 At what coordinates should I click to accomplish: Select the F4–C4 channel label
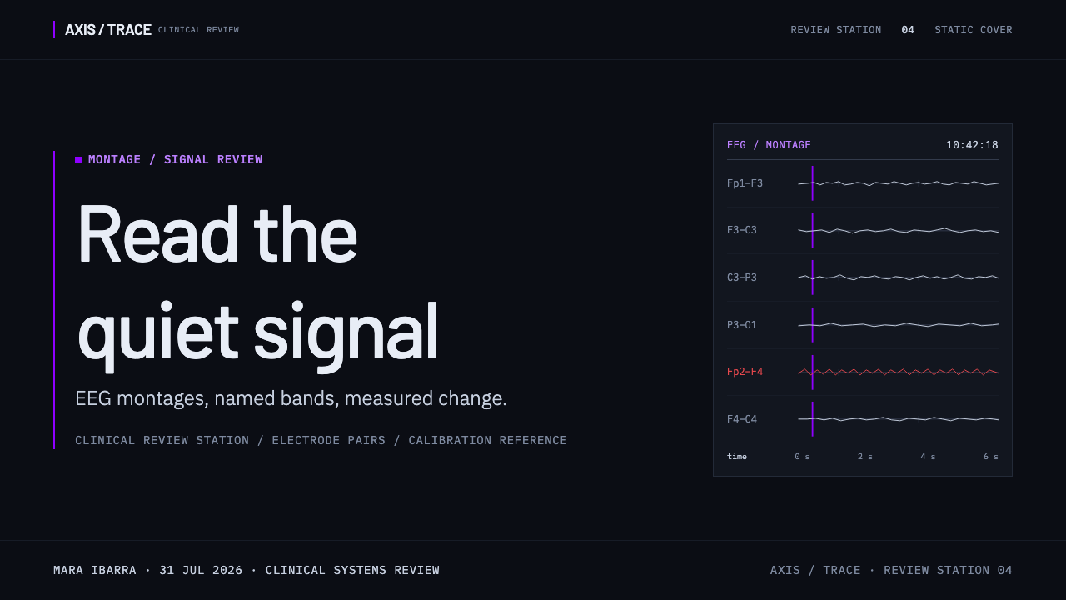click(742, 419)
